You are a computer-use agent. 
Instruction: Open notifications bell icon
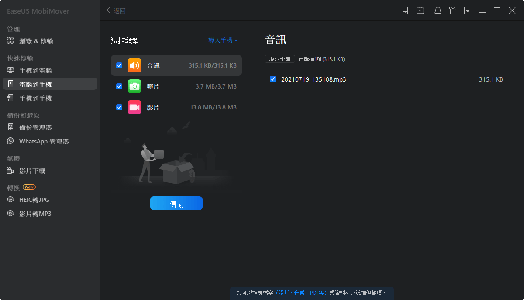click(x=438, y=10)
